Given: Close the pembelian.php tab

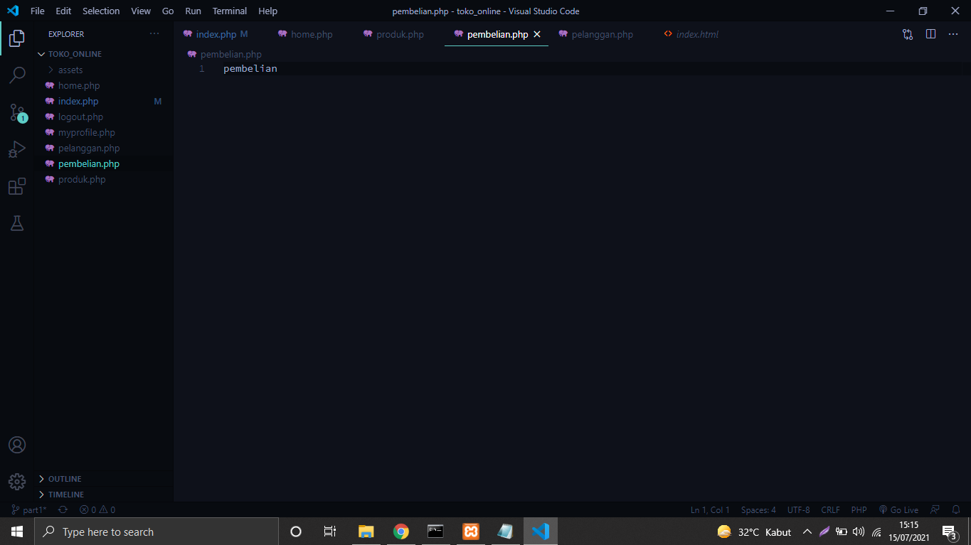Looking at the screenshot, I should pos(537,34).
